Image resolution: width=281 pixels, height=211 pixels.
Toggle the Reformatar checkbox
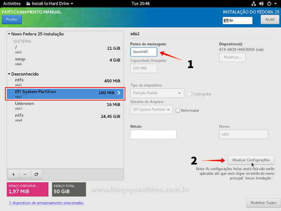178,110
